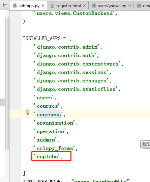Click the INSTALLED_APPS variable name
The image size is (150, 182).
42,38
